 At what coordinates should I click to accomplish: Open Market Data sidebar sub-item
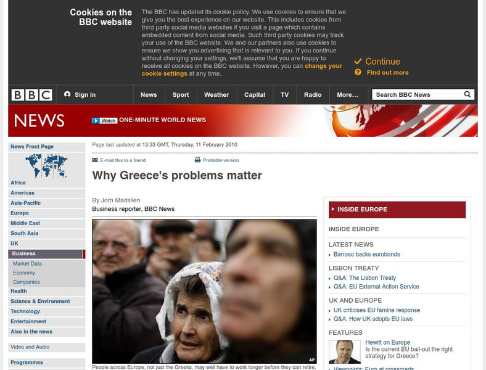[x=27, y=264]
